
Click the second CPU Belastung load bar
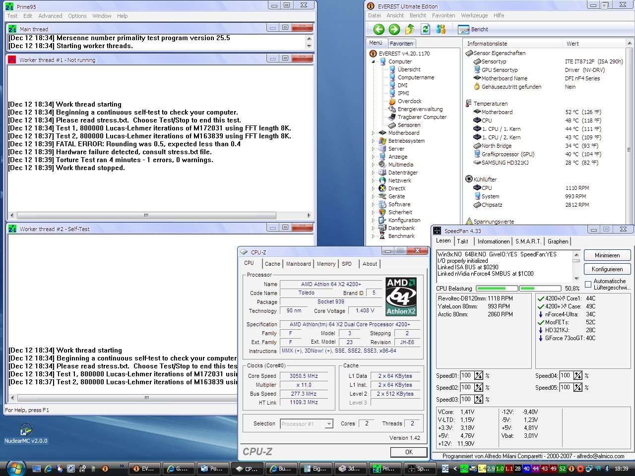[540, 288]
